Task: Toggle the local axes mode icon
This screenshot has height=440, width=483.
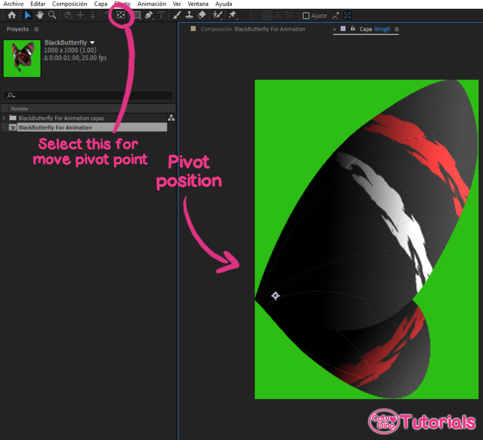Action: tap(335, 15)
